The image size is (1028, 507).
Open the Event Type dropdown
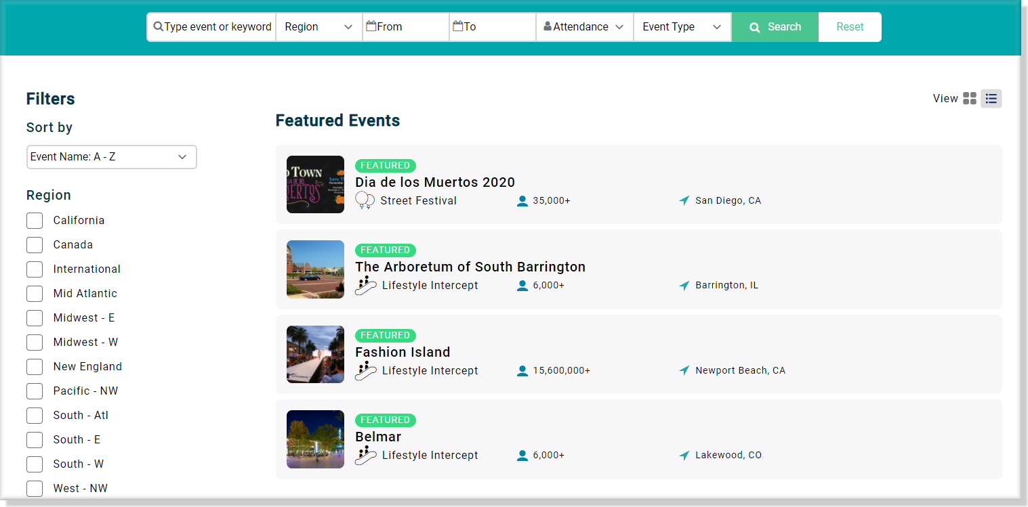pyautogui.click(x=682, y=27)
